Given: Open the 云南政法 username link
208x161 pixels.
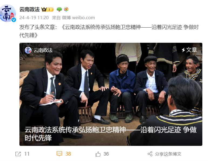Looking at the screenshot, I should point(29,9).
